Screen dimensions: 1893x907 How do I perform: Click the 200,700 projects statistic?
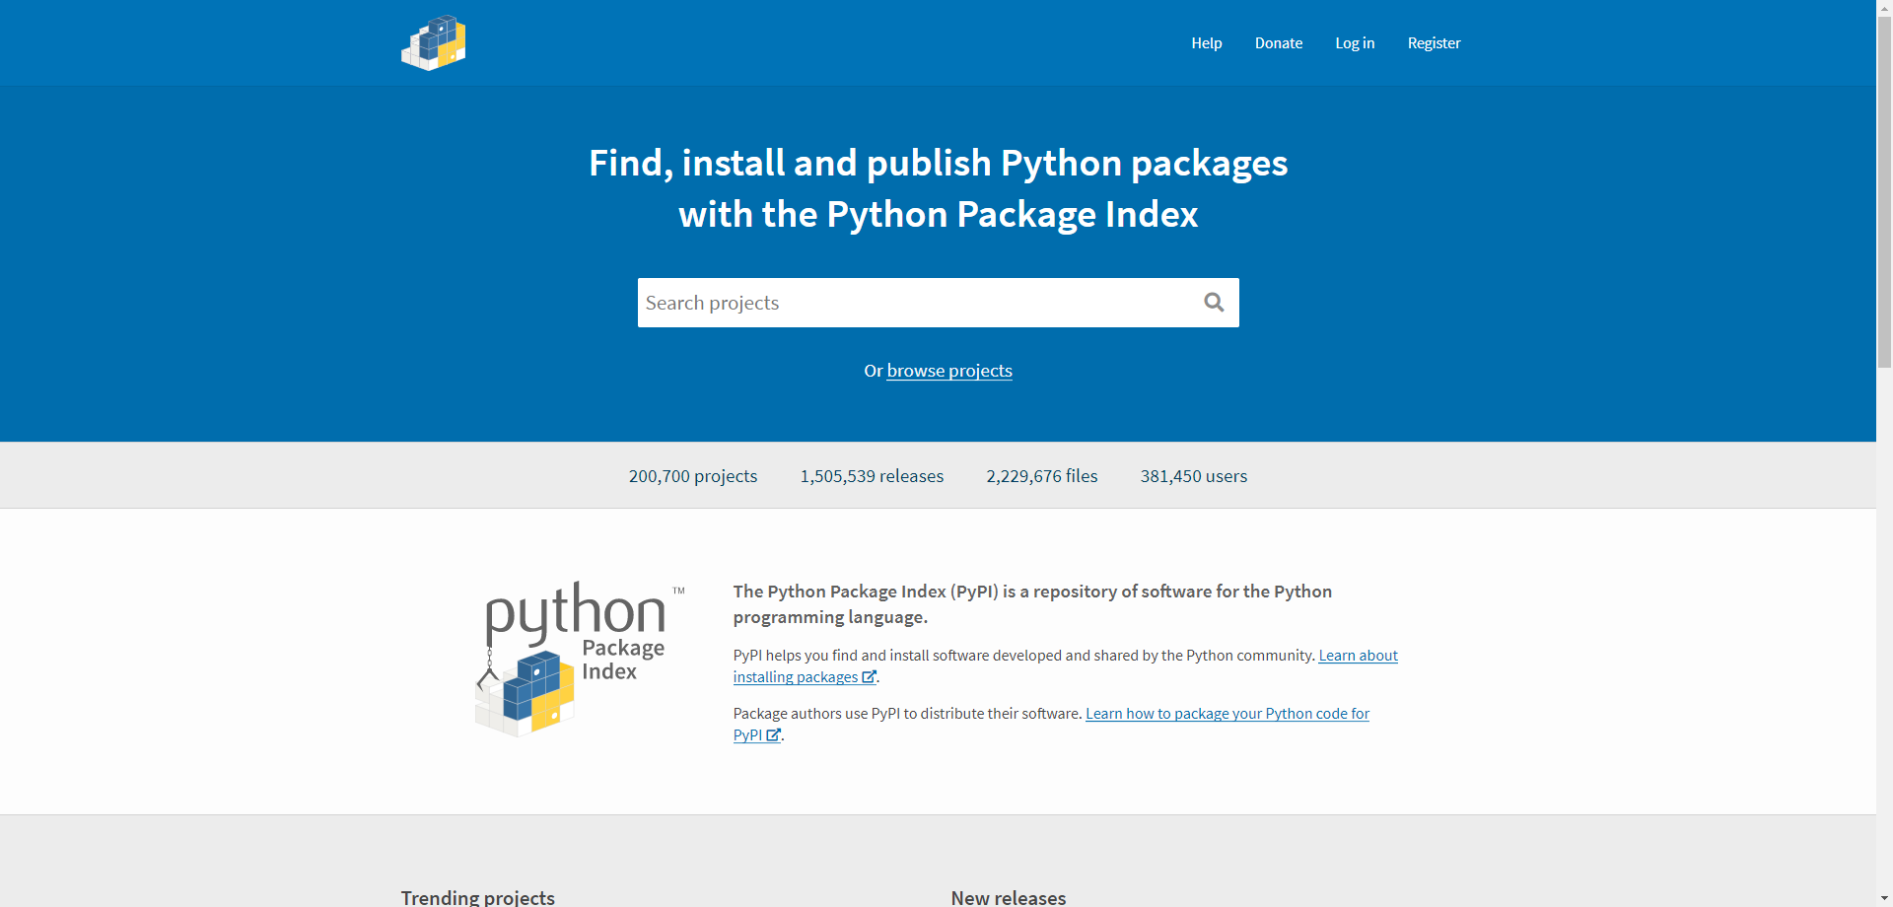692,476
